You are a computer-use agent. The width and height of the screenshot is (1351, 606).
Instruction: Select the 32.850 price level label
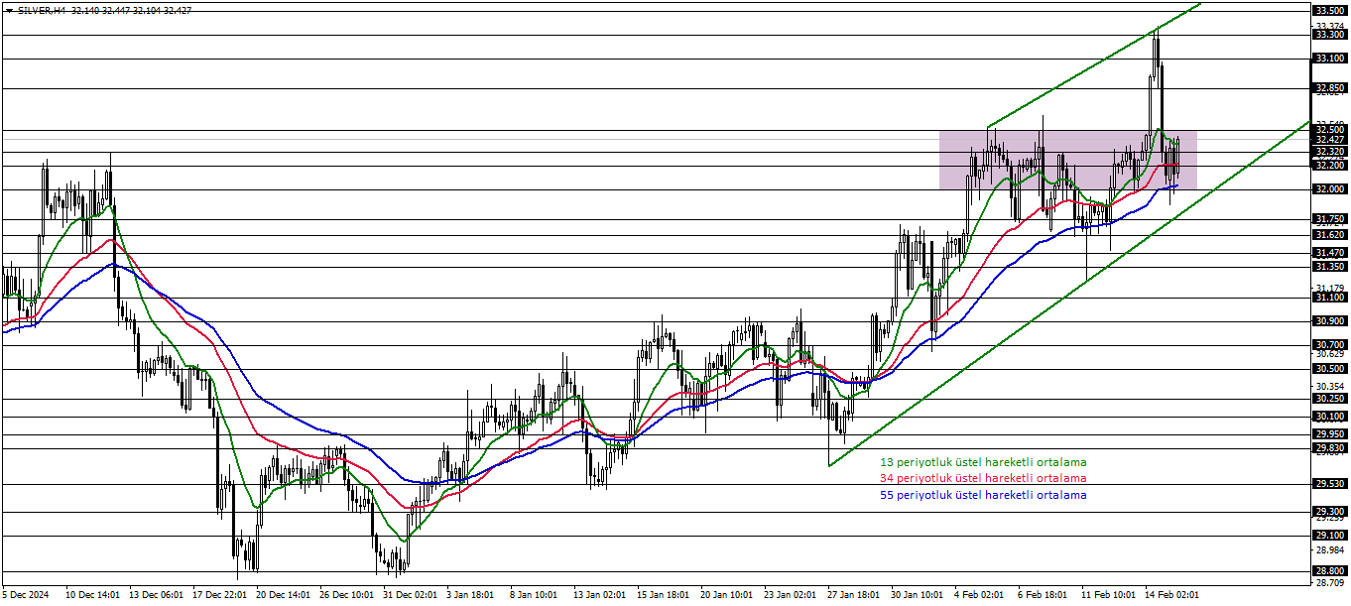click(1329, 88)
